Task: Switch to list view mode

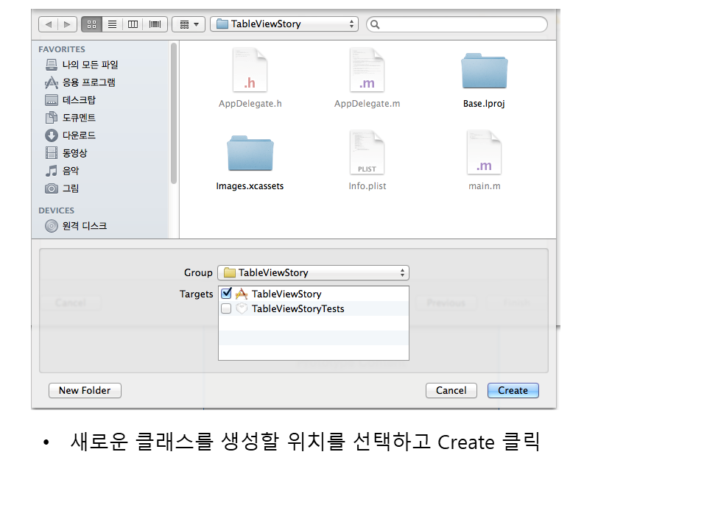Action: 112,24
